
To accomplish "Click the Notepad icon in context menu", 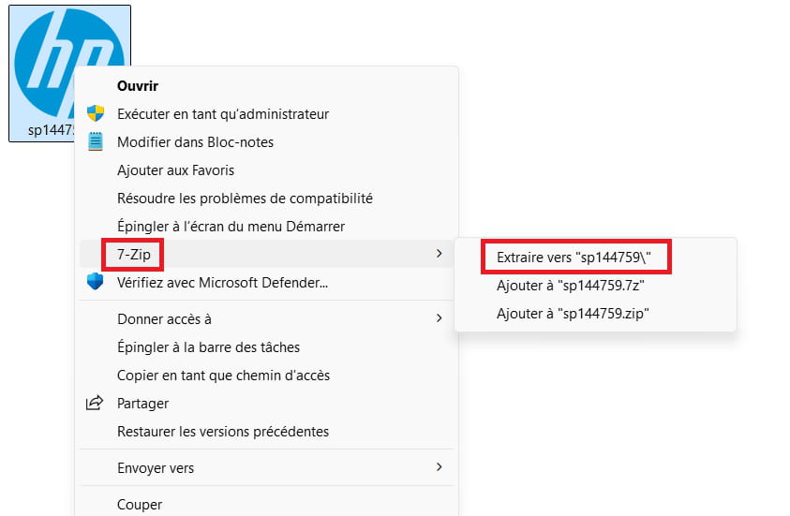I will 95,142.
